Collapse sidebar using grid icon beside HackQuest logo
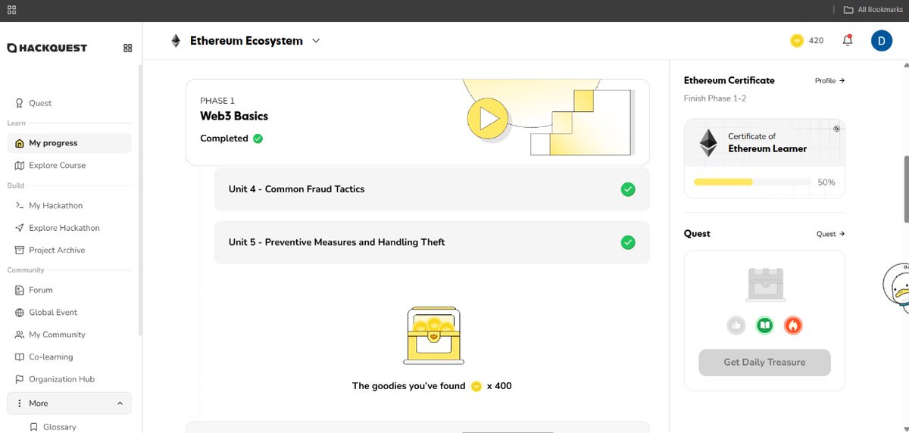 pyautogui.click(x=127, y=48)
